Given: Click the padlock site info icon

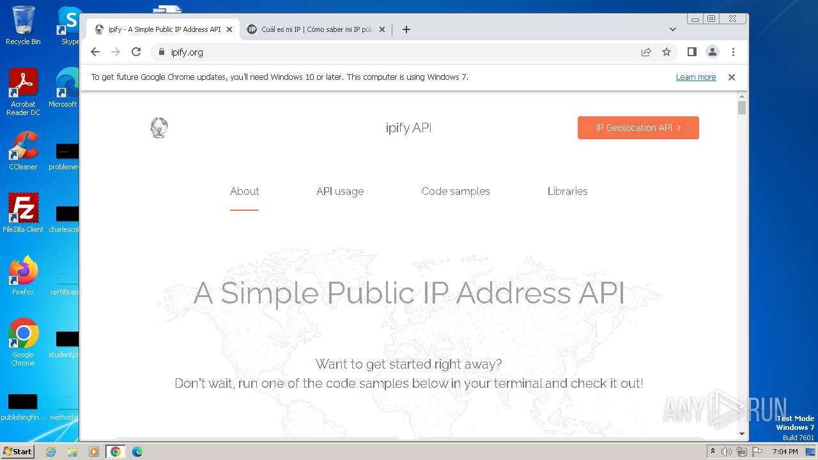Looking at the screenshot, I should pos(161,52).
